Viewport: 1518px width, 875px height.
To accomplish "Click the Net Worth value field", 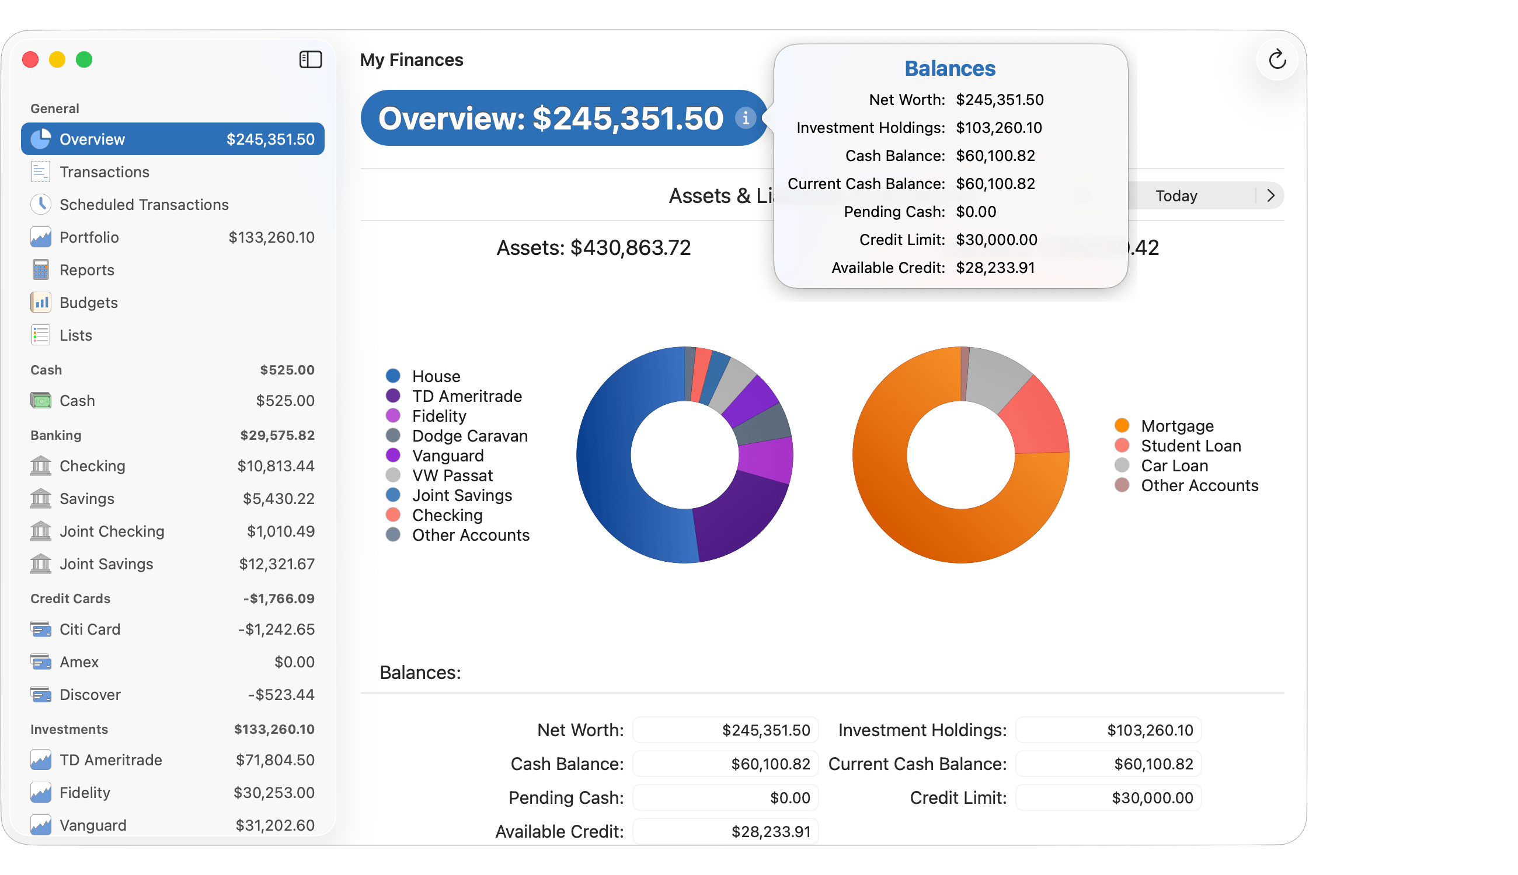I will pos(725,730).
